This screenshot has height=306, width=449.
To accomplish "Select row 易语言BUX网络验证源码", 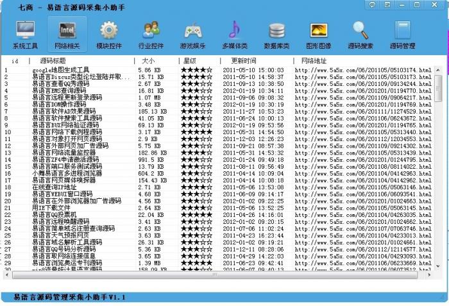I will click(x=217, y=125).
